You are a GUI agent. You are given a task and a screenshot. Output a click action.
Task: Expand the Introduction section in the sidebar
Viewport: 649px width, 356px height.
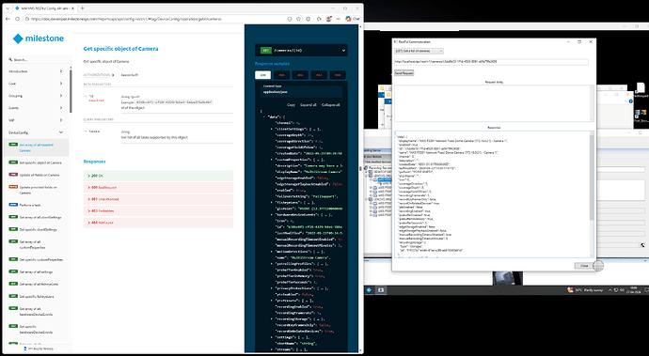tap(61, 71)
